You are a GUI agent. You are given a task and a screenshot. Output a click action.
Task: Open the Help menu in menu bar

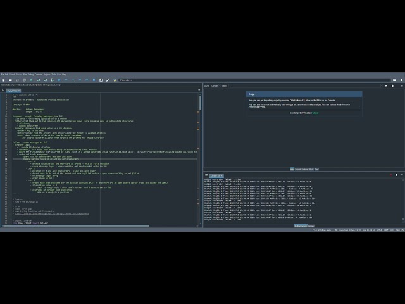point(65,75)
